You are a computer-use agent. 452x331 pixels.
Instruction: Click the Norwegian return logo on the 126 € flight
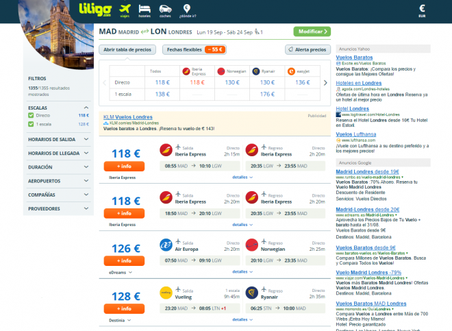tap(251, 245)
